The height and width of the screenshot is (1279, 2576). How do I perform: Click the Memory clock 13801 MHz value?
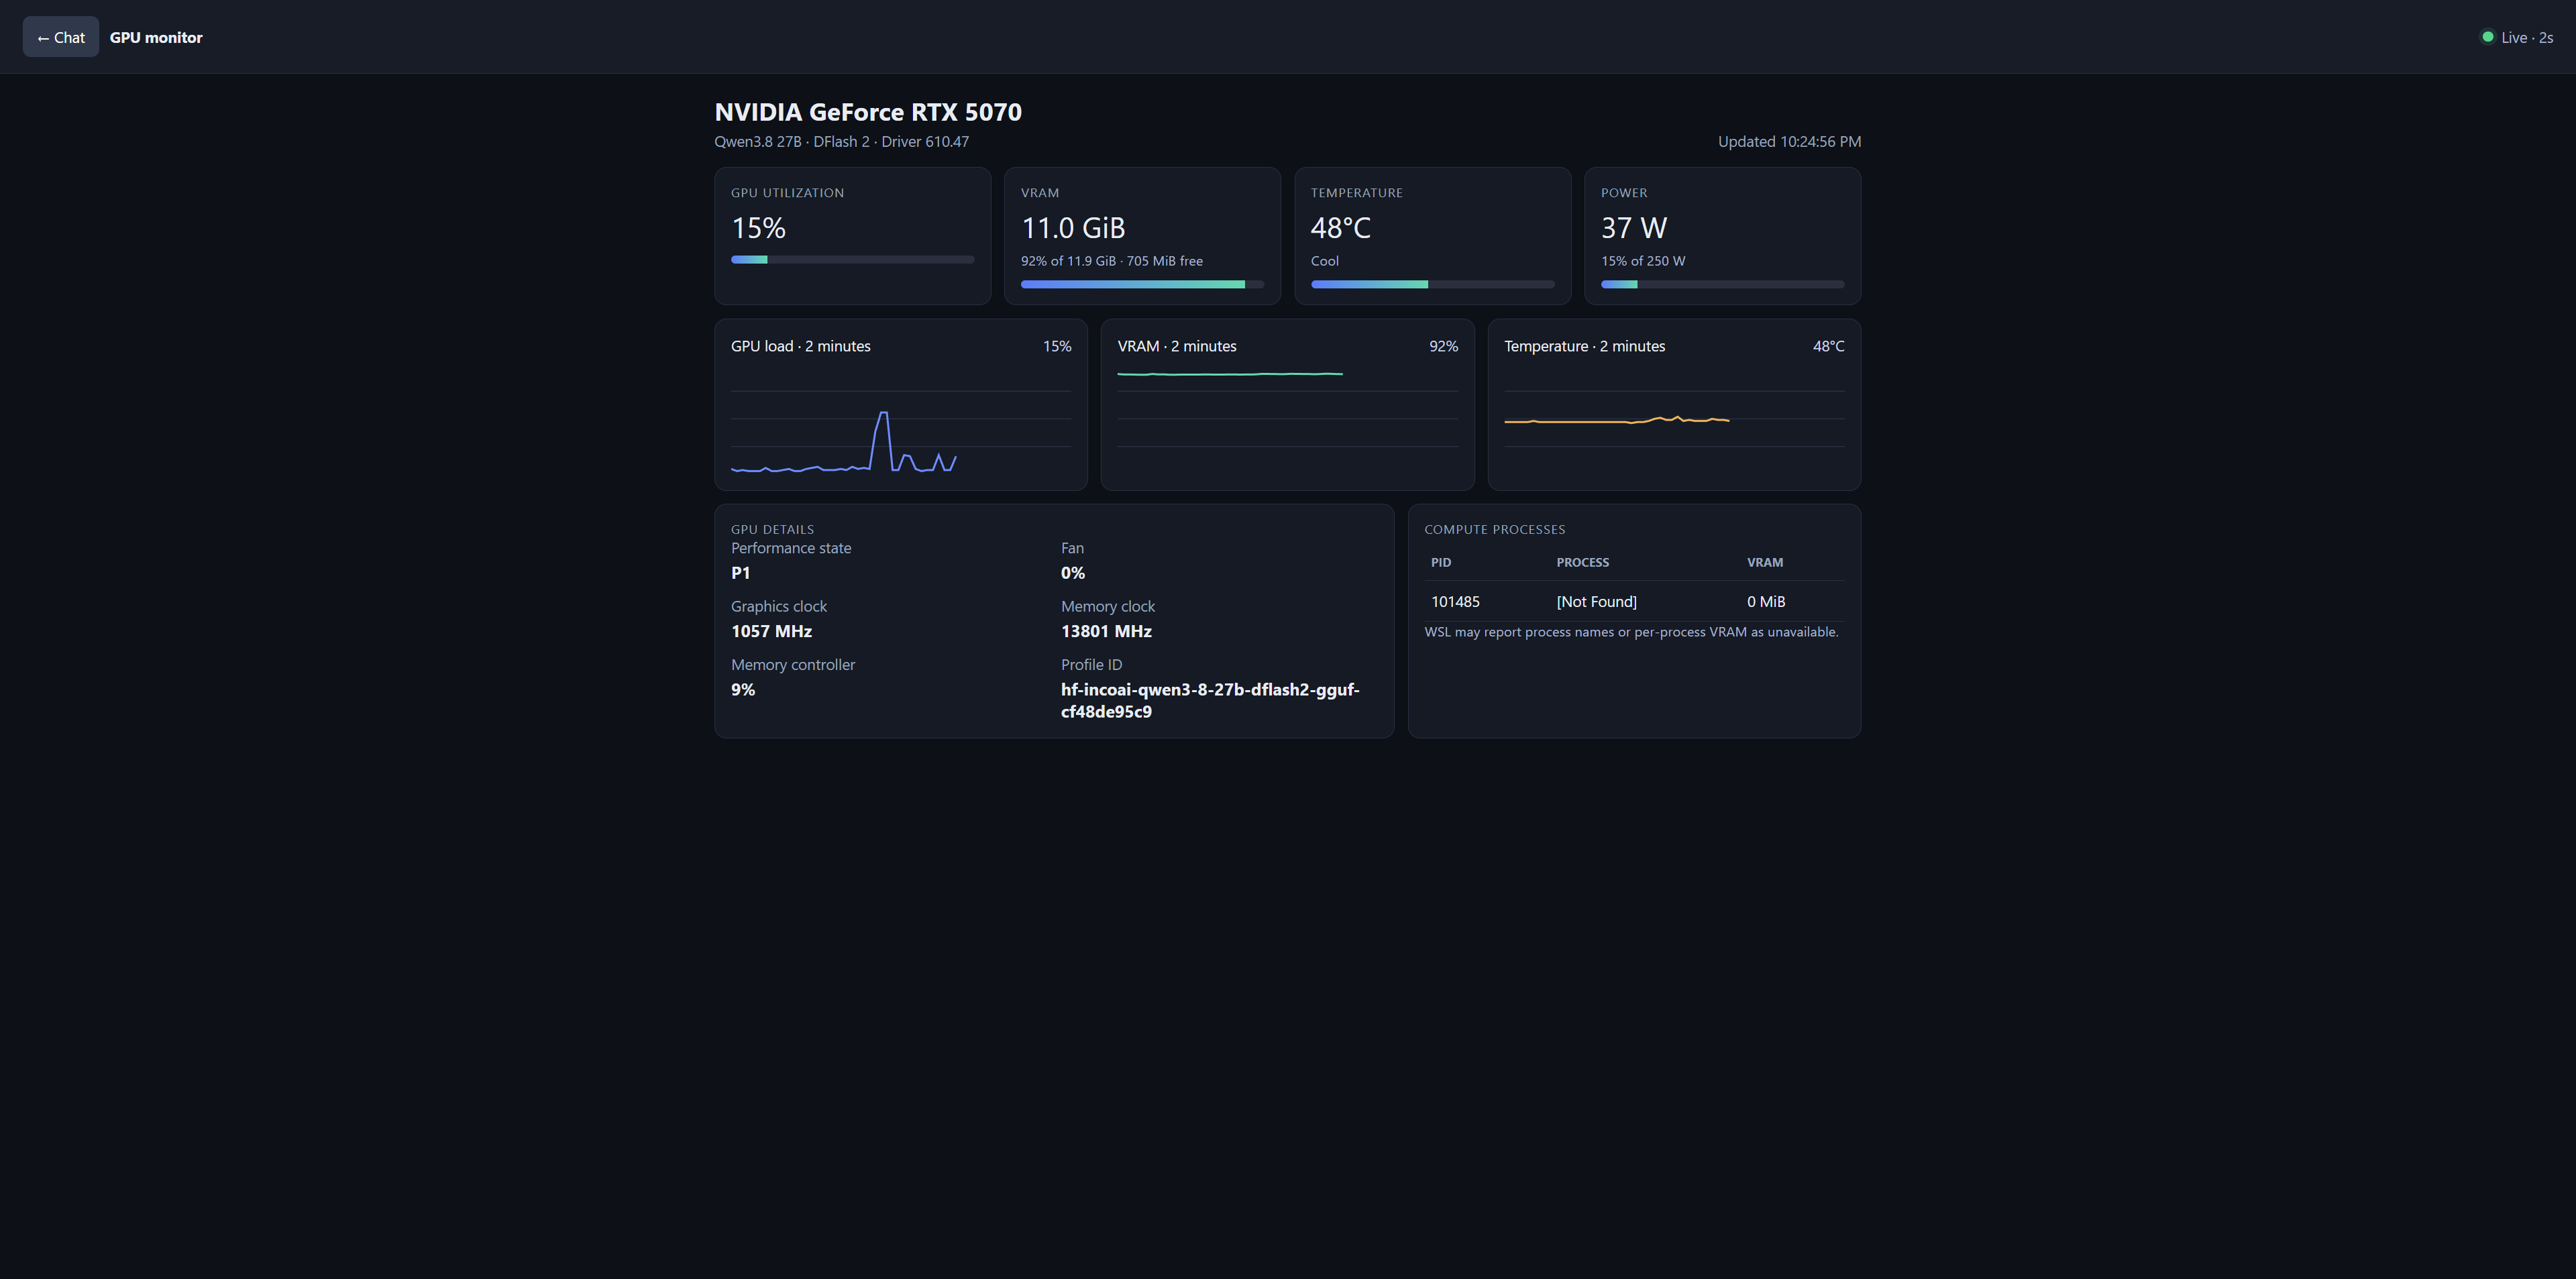(x=1106, y=631)
